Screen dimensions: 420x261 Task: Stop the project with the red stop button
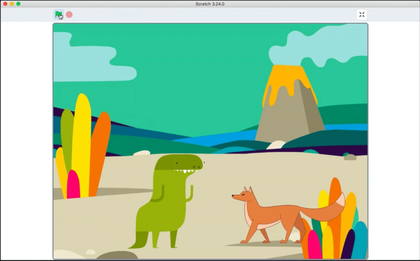[x=69, y=15]
